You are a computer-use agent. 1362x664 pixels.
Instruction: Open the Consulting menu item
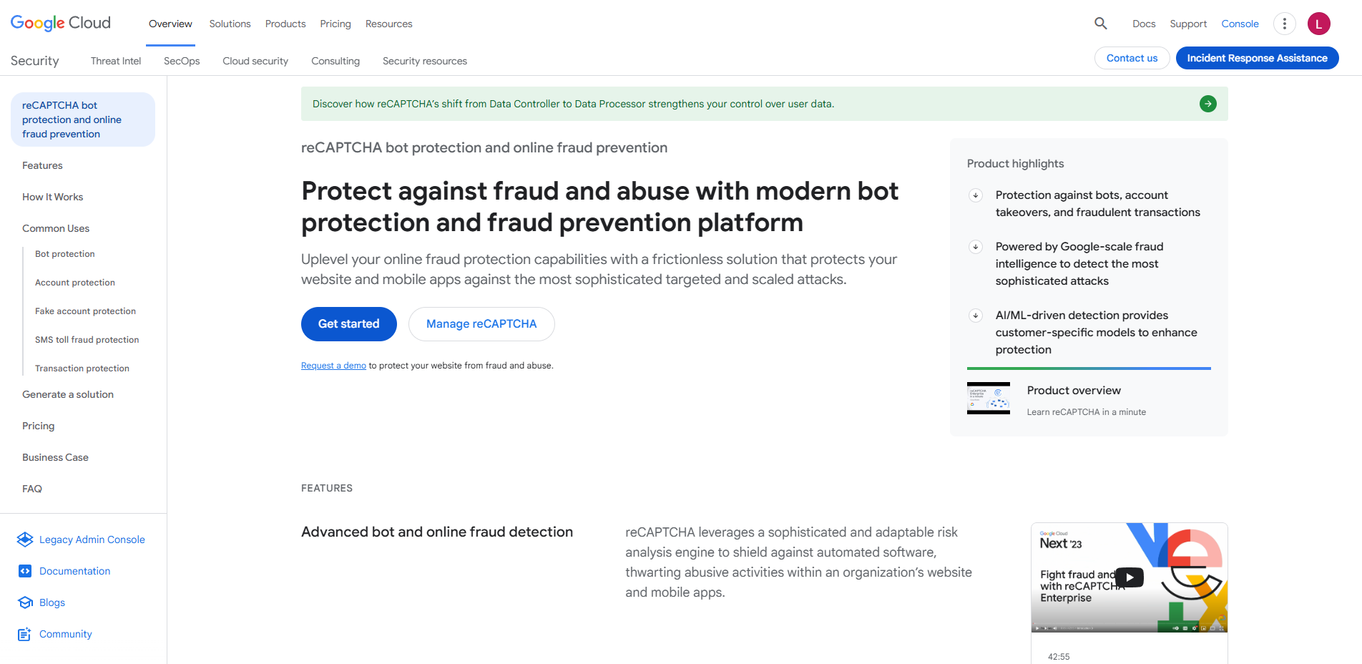click(x=335, y=61)
